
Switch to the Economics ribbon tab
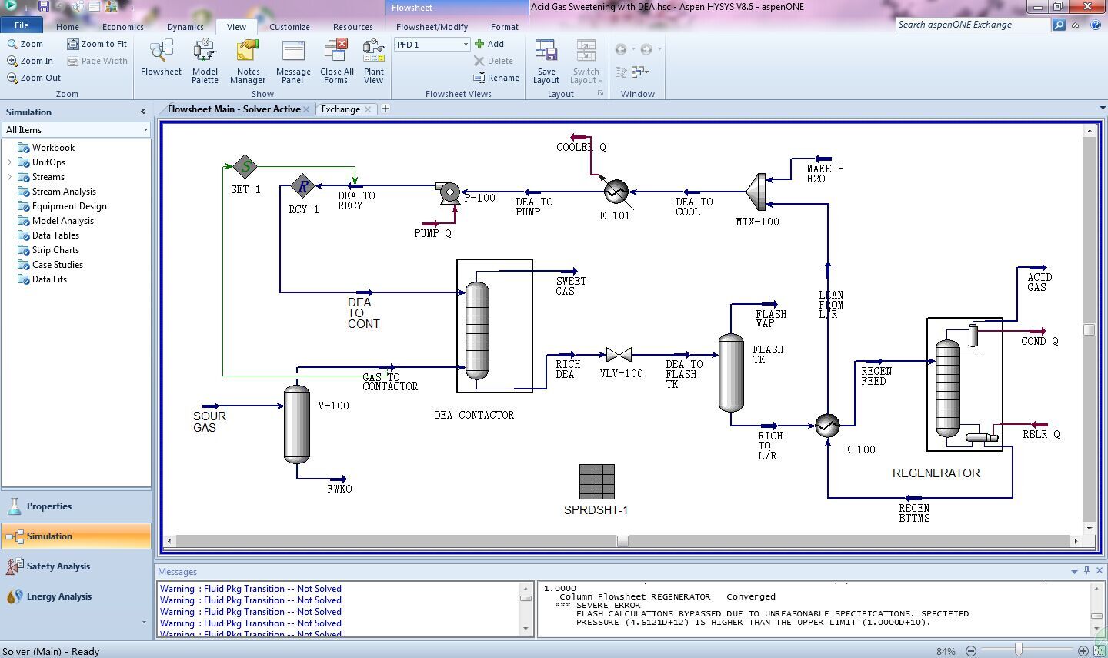tap(123, 27)
